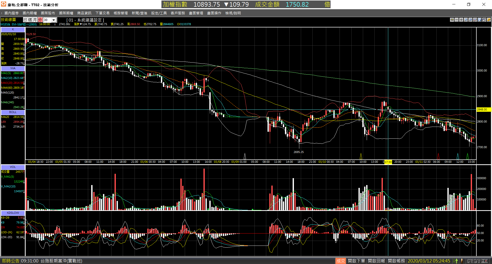Click the plus icon in chart toolbar

461,20
